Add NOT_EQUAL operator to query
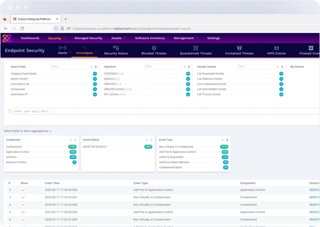 click(x=188, y=94)
